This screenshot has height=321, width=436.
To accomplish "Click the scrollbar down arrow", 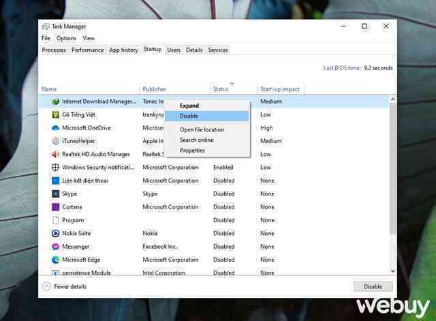I will [x=393, y=271].
